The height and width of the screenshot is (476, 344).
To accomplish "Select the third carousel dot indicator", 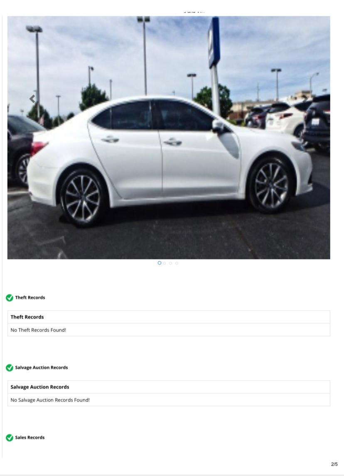I will click(170, 263).
